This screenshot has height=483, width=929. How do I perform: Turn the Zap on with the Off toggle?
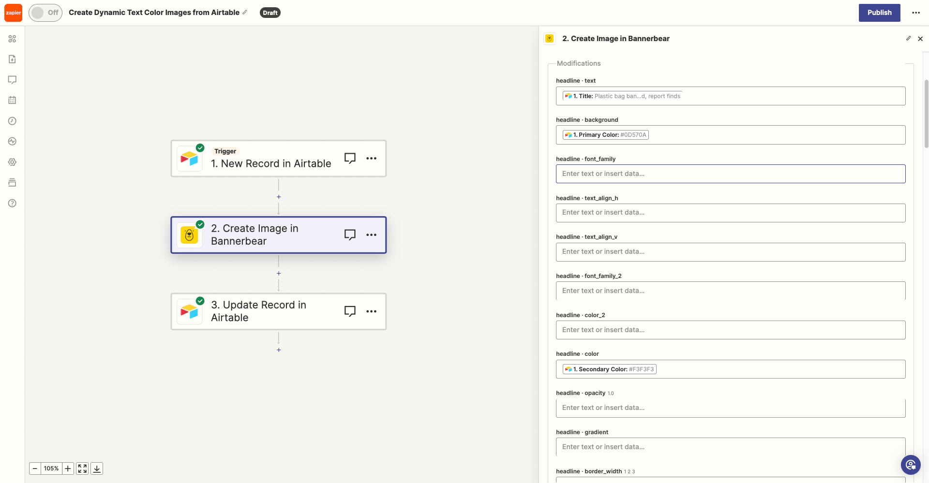point(45,13)
